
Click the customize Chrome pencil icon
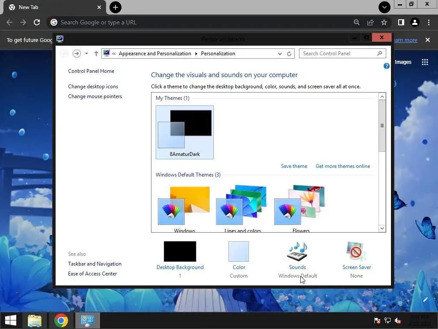426,299
